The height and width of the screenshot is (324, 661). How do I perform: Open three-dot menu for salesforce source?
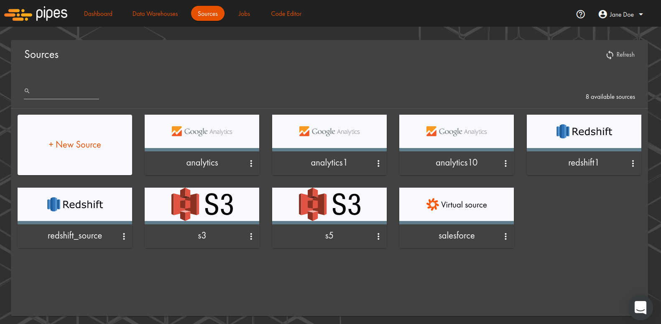coord(505,236)
